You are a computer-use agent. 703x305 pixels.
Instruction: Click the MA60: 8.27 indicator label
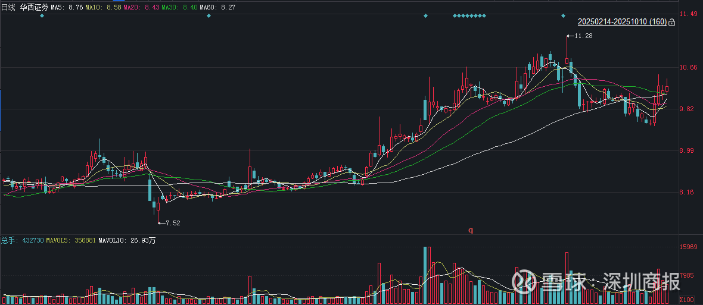coord(217,8)
